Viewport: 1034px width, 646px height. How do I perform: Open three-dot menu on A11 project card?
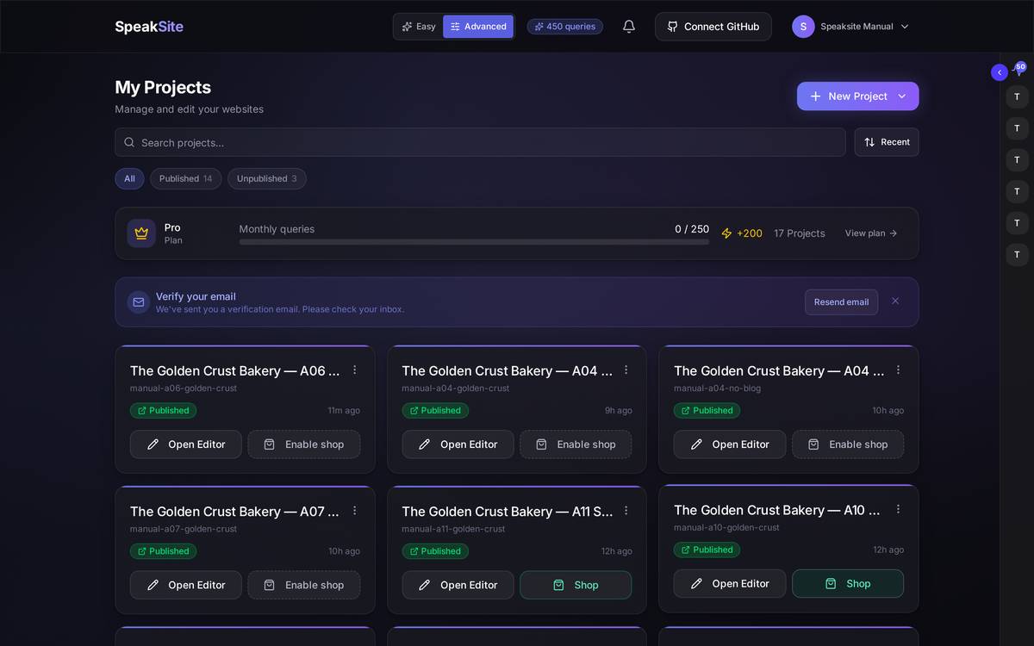626,510
